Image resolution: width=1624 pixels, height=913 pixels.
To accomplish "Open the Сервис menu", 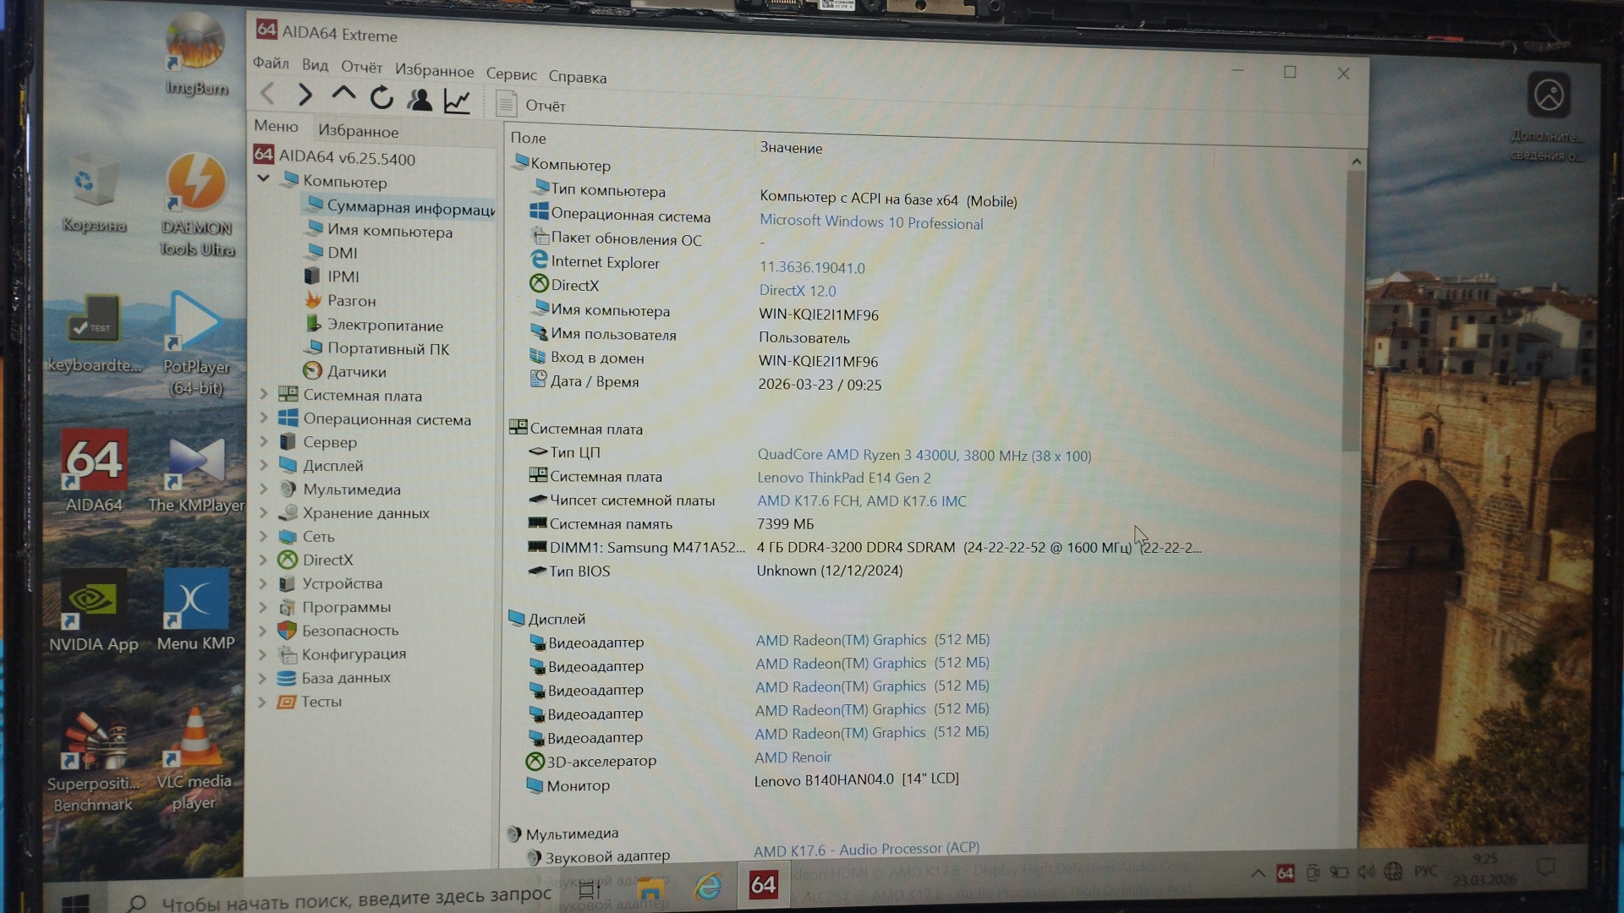I will pos(511,74).
